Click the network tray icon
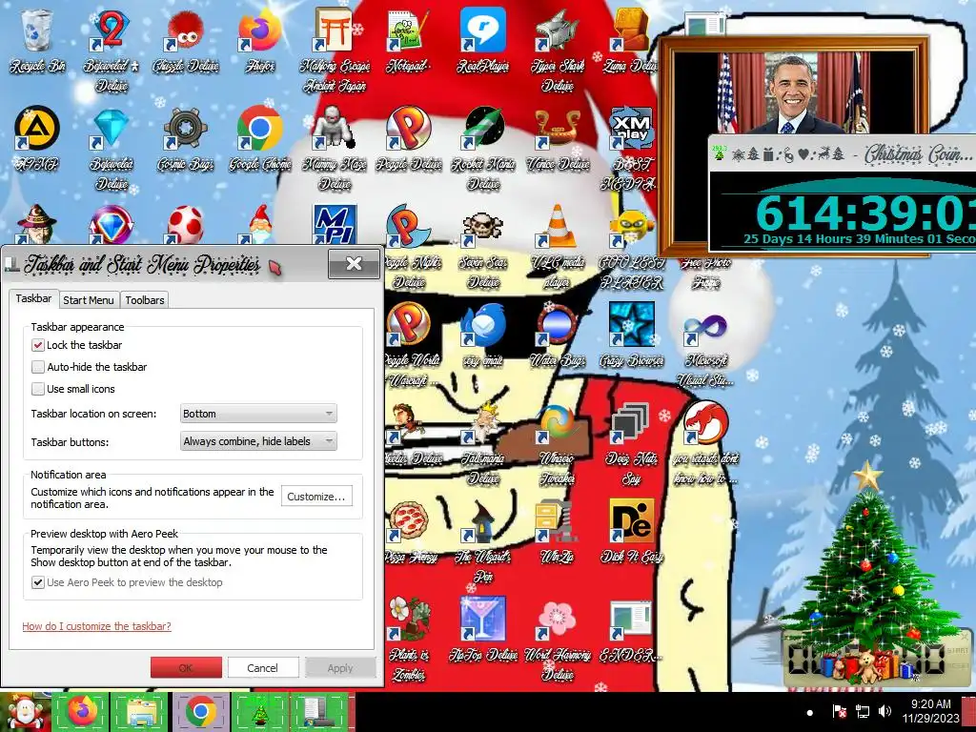976x732 pixels. point(863,711)
